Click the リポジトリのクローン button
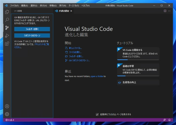This screenshot has height=125, width=176. point(32,35)
